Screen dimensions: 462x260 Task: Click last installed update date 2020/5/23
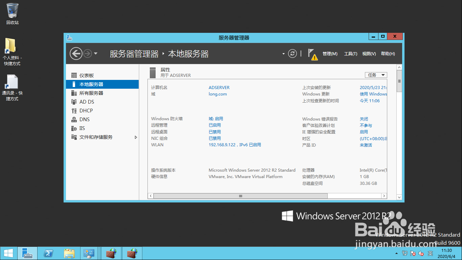pyautogui.click(x=373, y=87)
